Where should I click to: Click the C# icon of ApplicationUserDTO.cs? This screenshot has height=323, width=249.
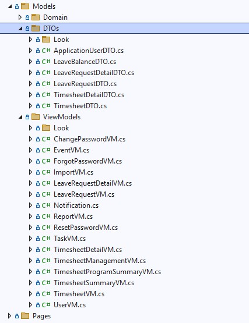coord(46,51)
